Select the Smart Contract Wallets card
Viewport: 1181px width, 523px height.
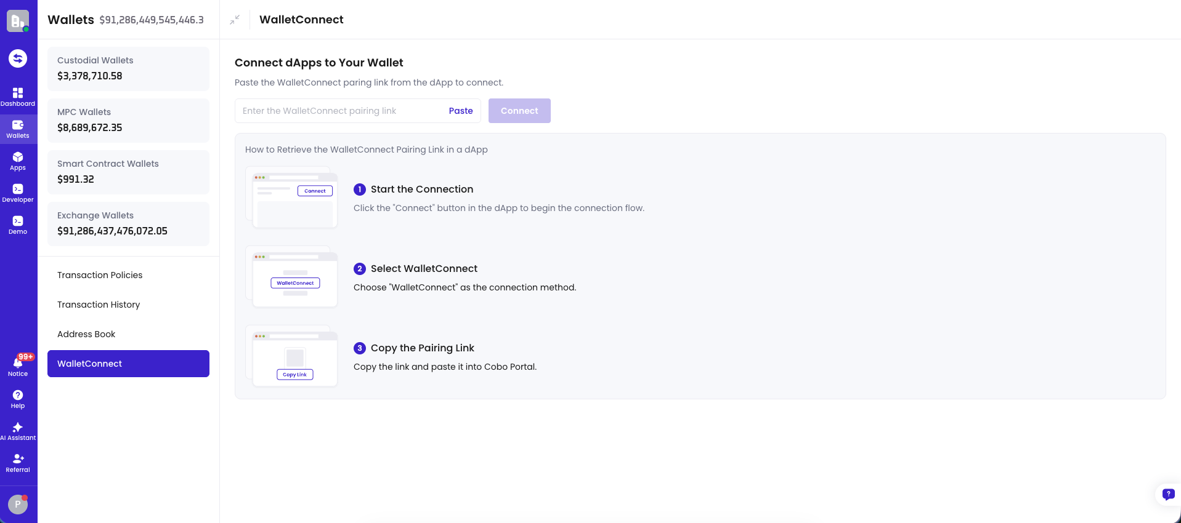(x=128, y=172)
